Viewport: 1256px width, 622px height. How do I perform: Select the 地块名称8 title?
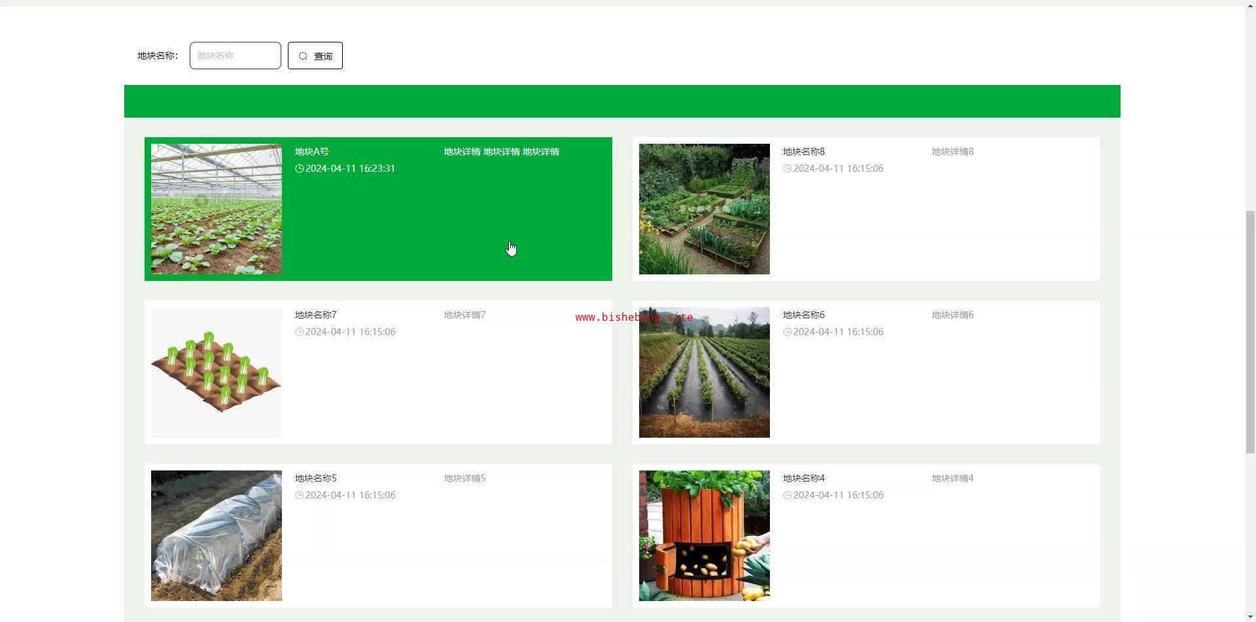point(804,152)
